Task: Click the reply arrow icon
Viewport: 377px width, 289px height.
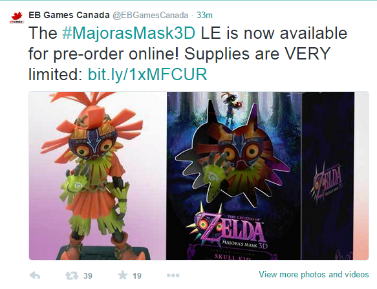Action: (x=35, y=275)
